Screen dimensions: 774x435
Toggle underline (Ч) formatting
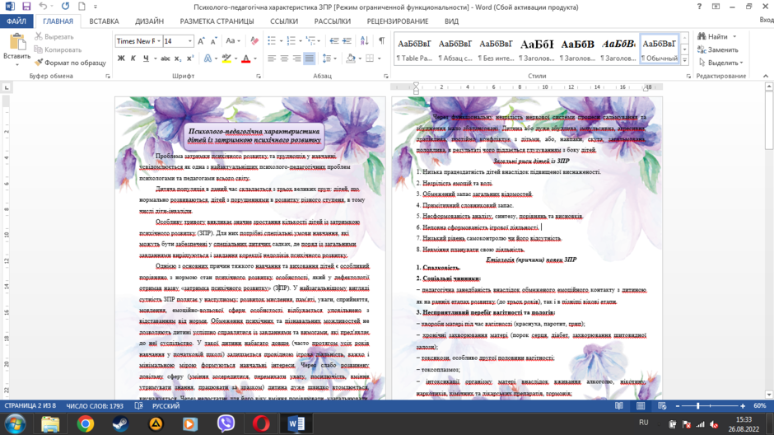tap(146, 58)
